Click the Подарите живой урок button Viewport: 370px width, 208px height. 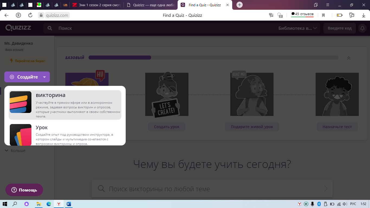(252, 127)
